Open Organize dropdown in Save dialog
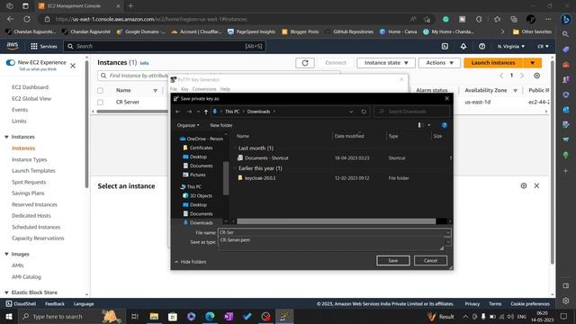This screenshot has width=576, height=324. tap(188, 125)
